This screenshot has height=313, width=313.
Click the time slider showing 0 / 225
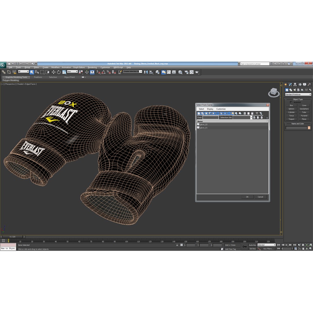[12, 237]
